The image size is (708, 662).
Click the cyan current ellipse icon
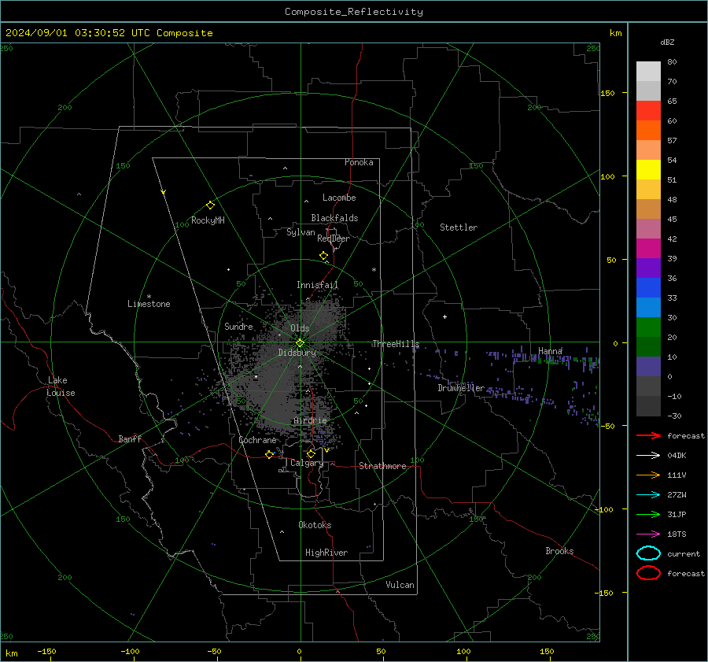pos(648,553)
